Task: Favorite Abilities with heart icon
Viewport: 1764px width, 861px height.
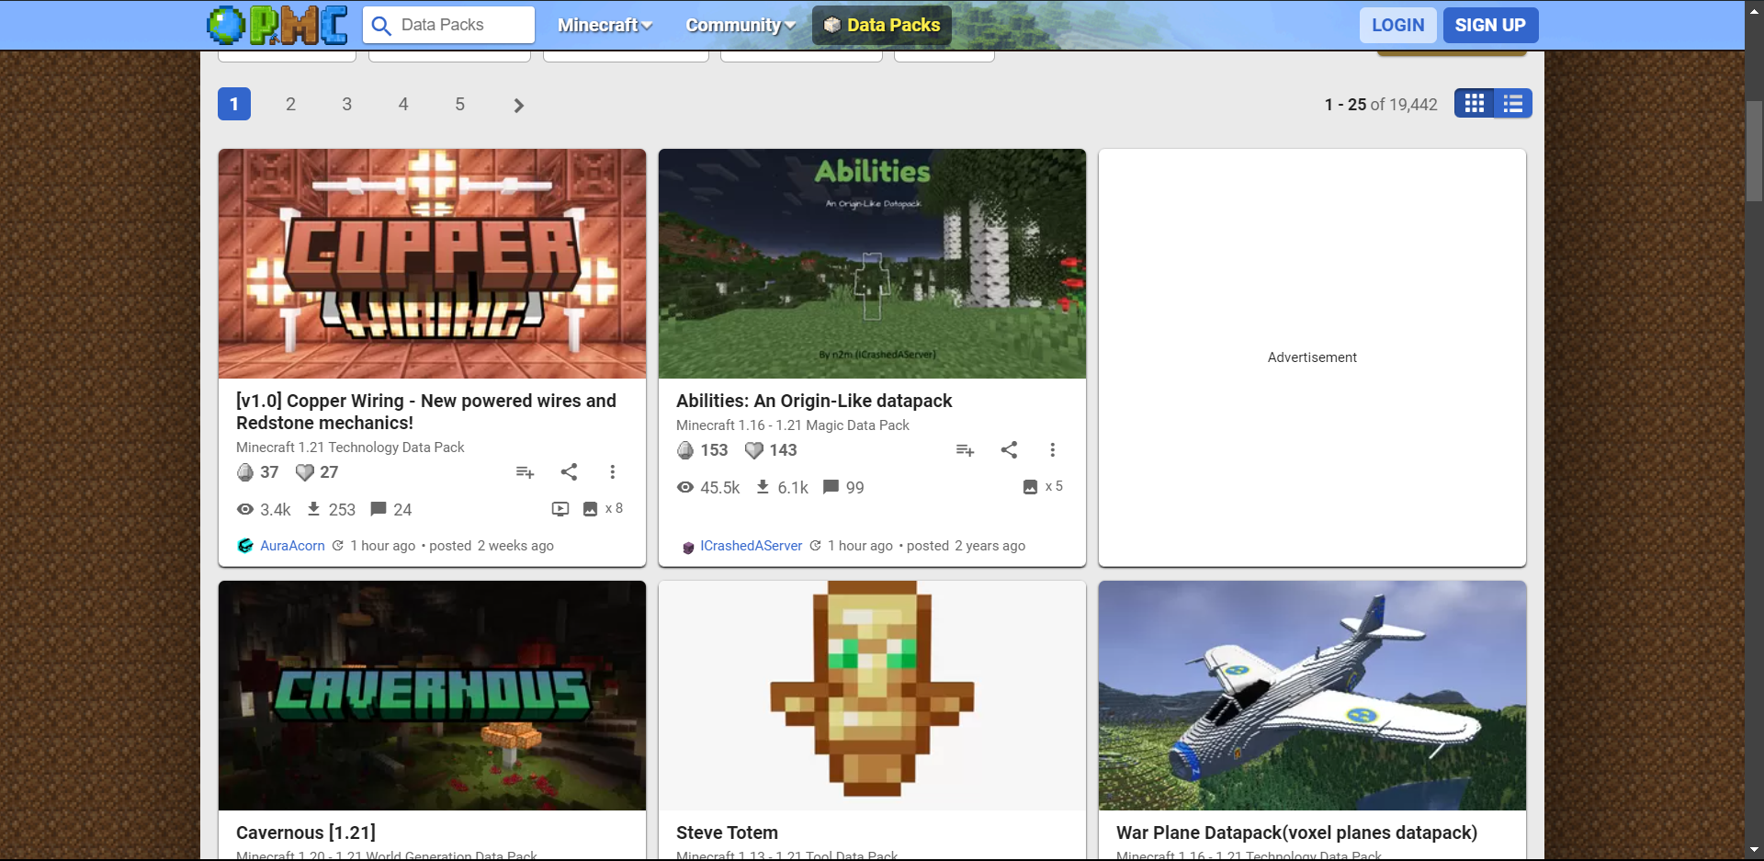Action: [x=753, y=450]
